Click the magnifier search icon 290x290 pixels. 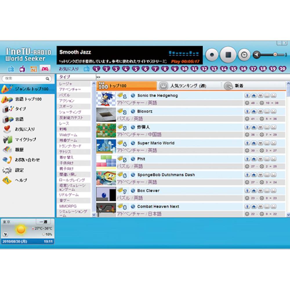pos(48,79)
